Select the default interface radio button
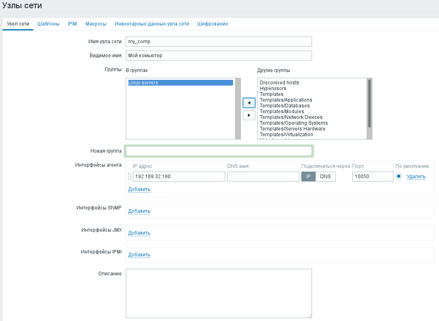 398,177
